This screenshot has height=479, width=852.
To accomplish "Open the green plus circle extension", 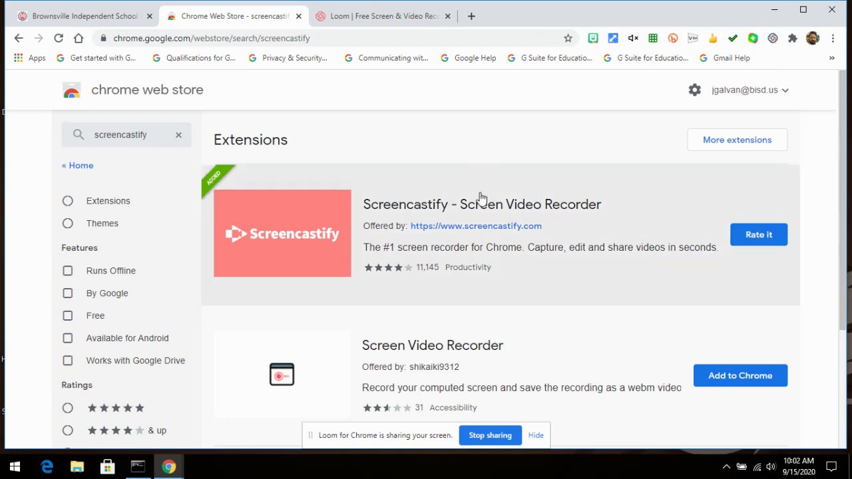I will pos(753,39).
